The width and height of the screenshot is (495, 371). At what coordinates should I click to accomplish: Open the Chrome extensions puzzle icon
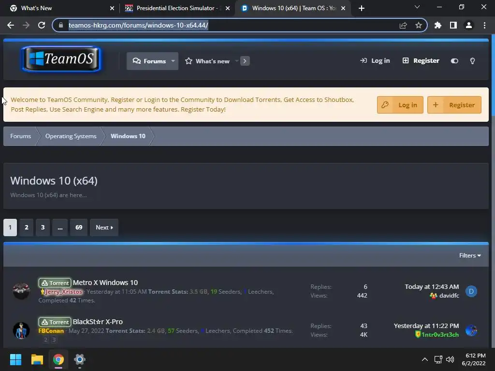click(438, 25)
